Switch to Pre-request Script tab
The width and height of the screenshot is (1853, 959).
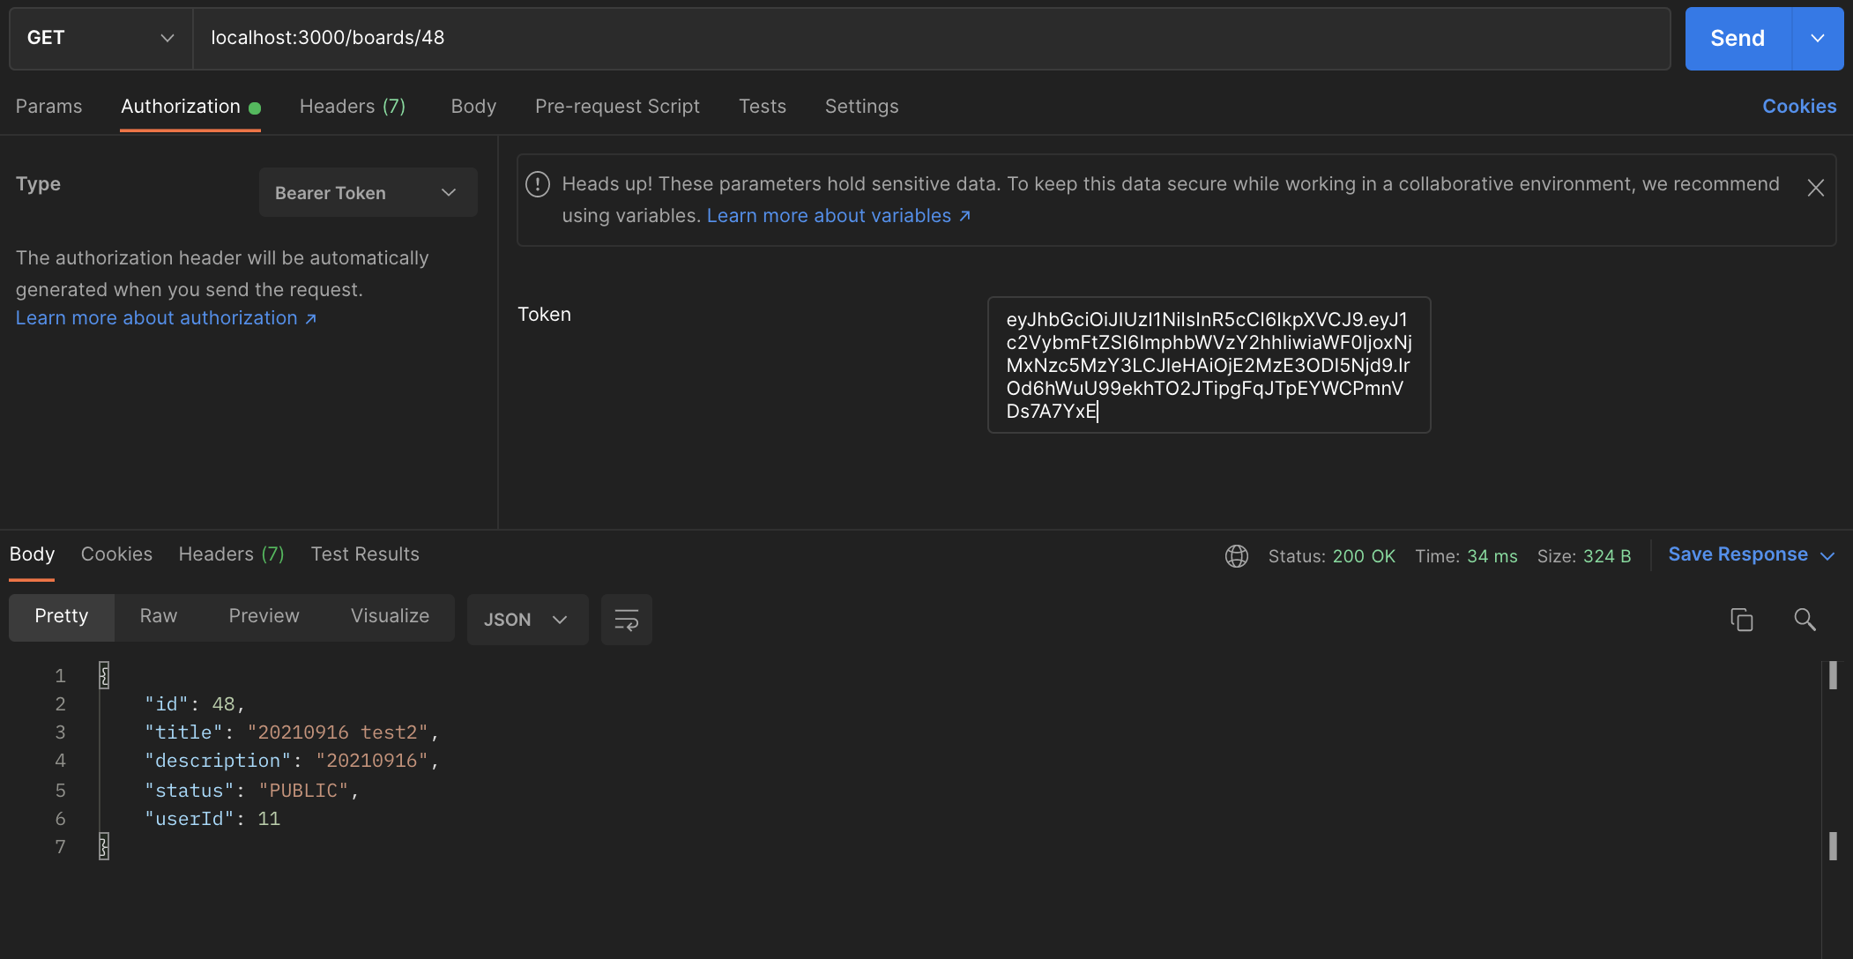tap(617, 107)
